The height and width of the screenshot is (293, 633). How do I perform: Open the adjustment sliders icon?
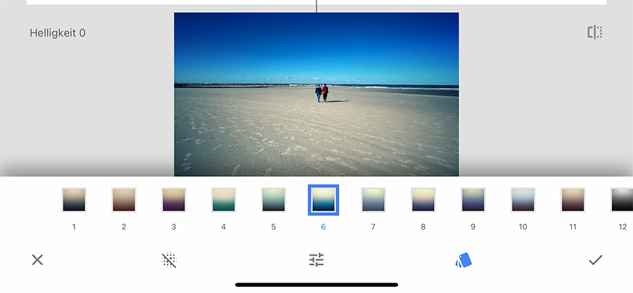tap(316, 260)
